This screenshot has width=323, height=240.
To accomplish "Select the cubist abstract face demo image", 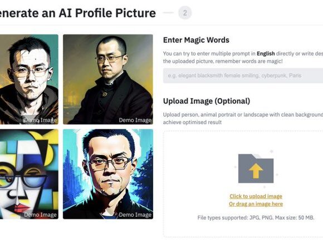I will (x=29, y=174).
